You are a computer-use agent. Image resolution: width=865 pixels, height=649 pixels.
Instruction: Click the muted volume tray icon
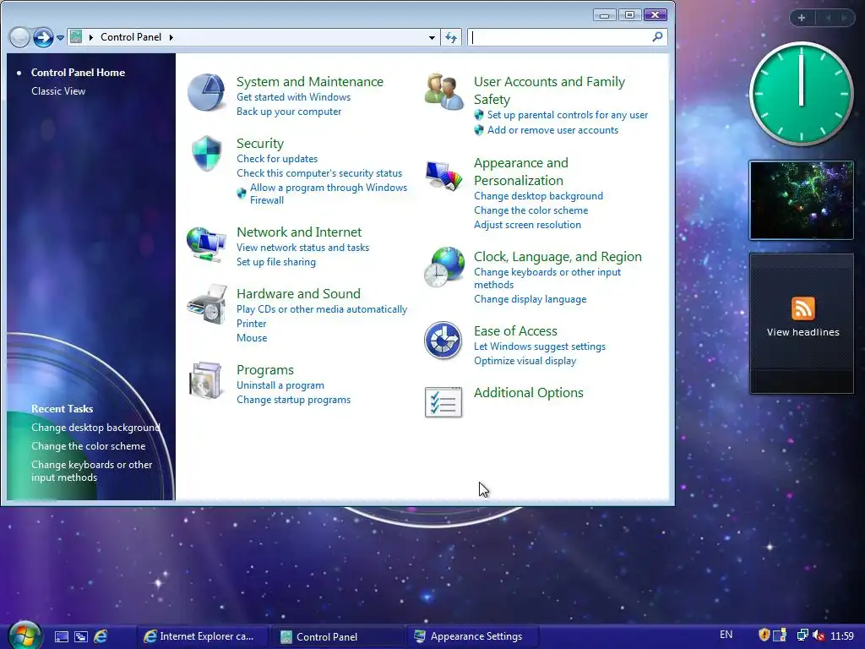pyautogui.click(x=819, y=635)
